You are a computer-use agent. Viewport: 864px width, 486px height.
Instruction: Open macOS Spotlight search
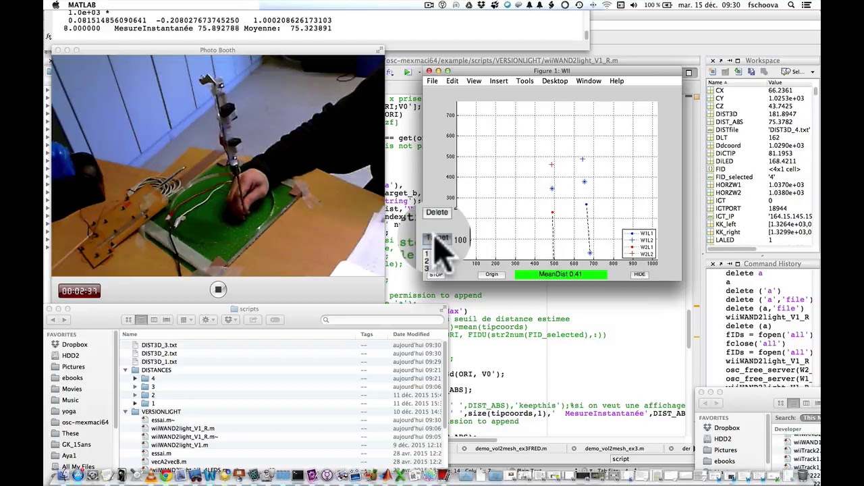[x=791, y=5]
